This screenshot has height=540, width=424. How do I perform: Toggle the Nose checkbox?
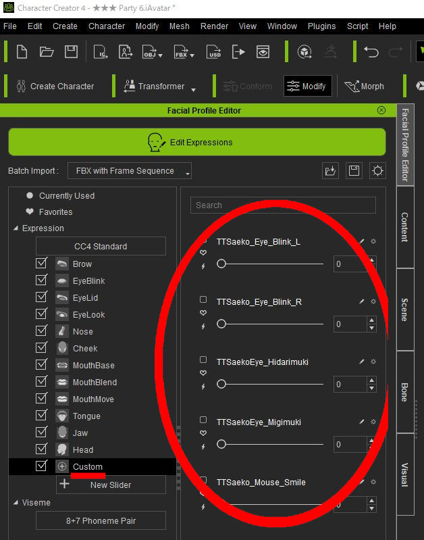coord(41,331)
